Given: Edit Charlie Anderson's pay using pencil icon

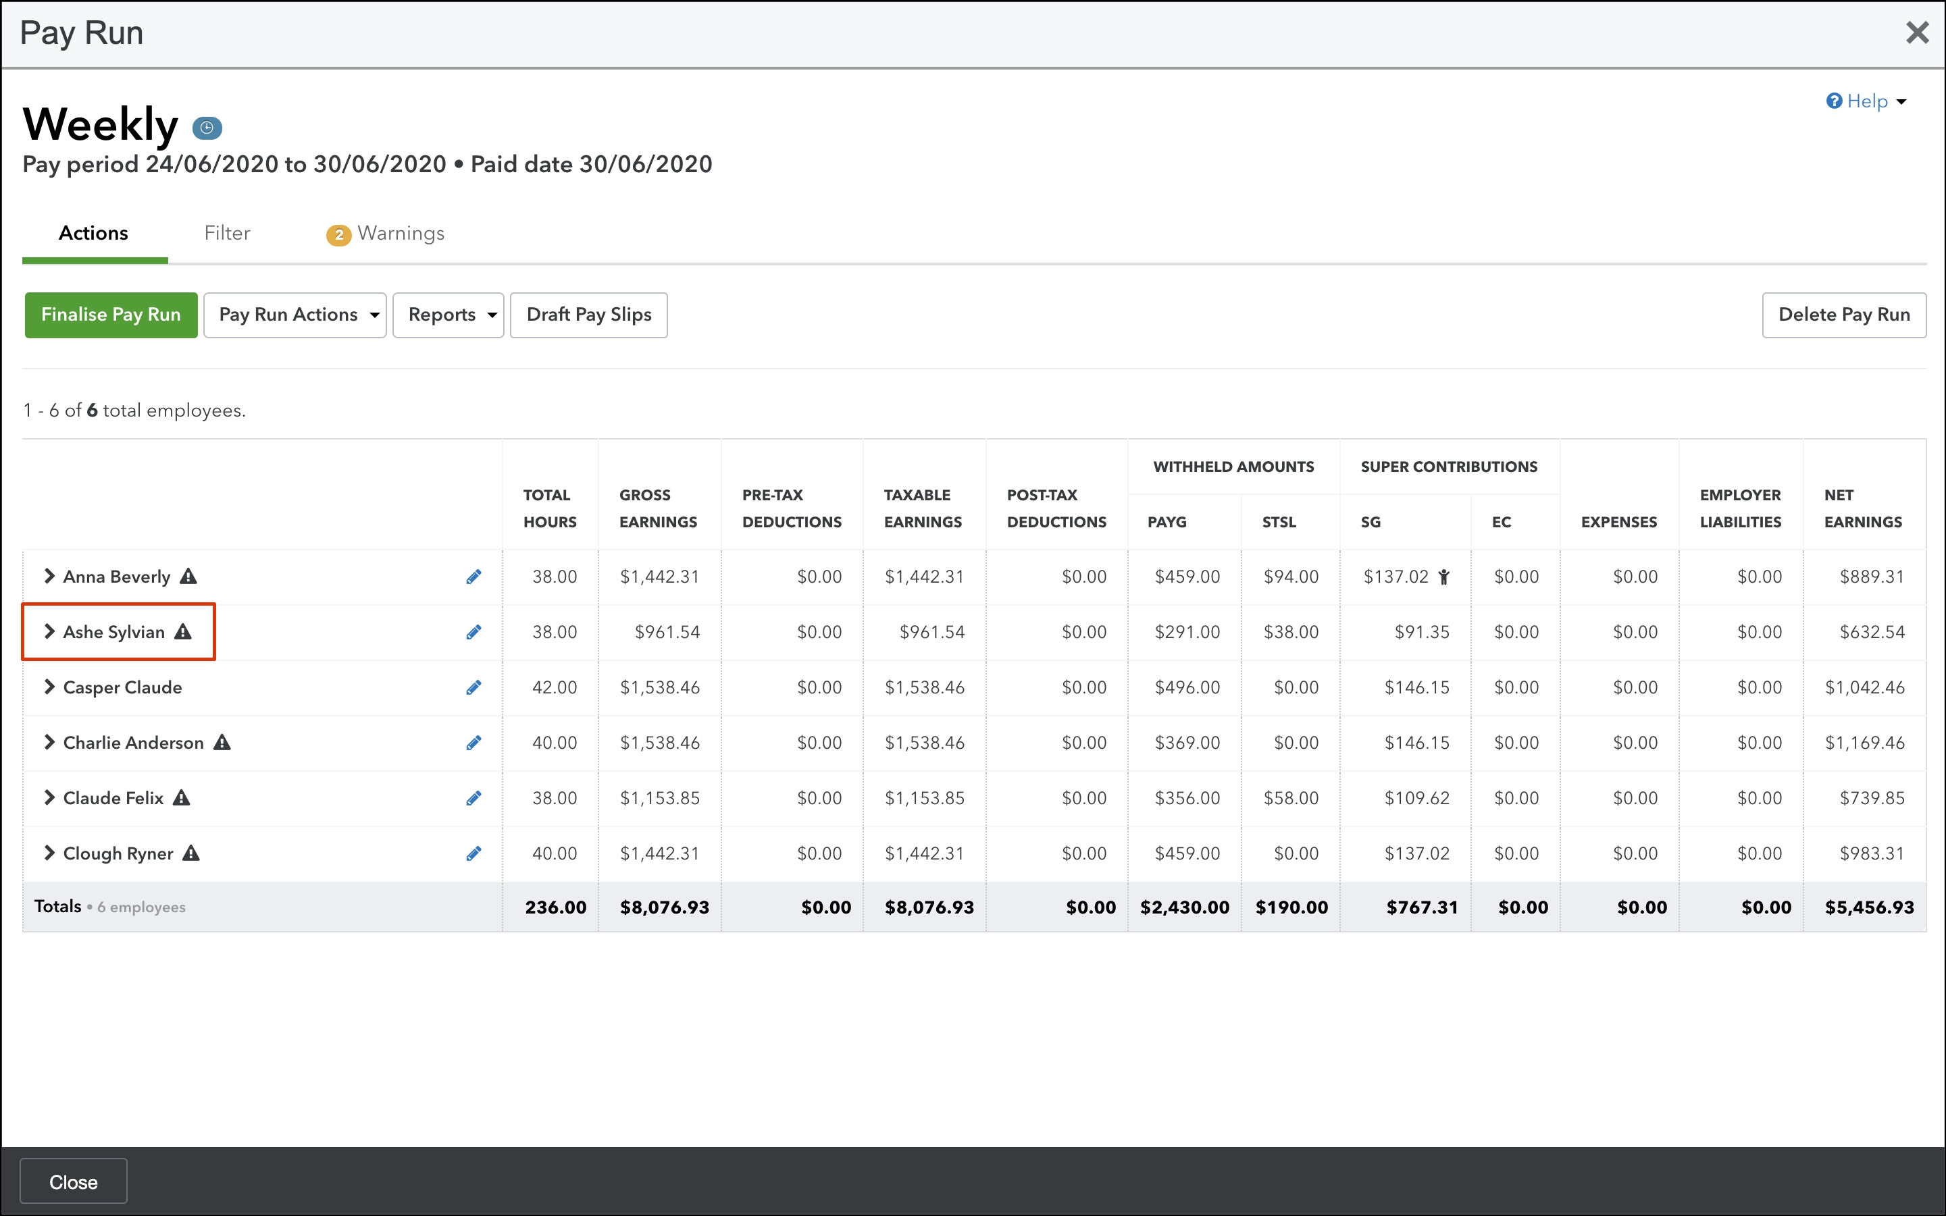Looking at the screenshot, I should (473, 743).
